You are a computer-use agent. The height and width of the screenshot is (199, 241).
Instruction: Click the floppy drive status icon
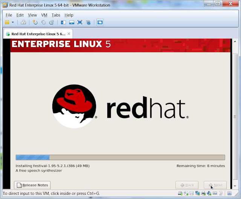point(192,193)
